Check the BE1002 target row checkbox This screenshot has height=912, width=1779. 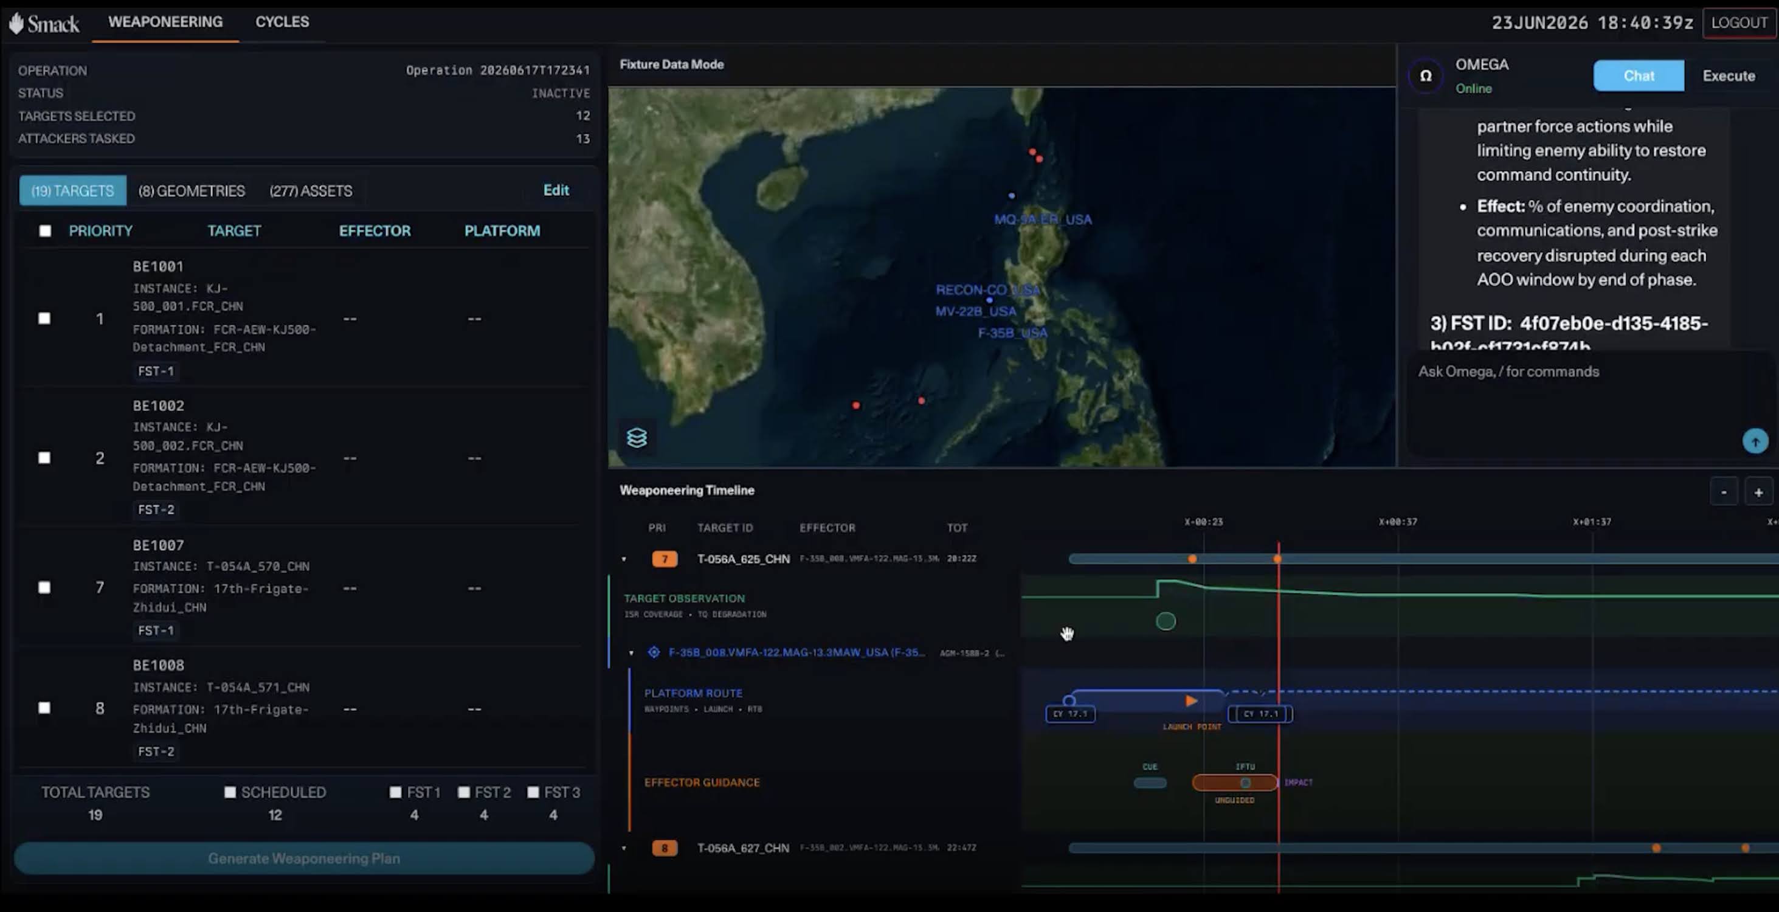44,458
